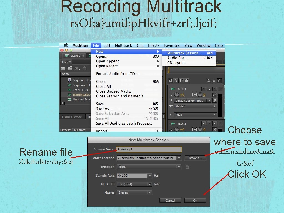Select Save All Audio as Batch Process…
This screenshot has width=284, height=213.
coord(126,123)
